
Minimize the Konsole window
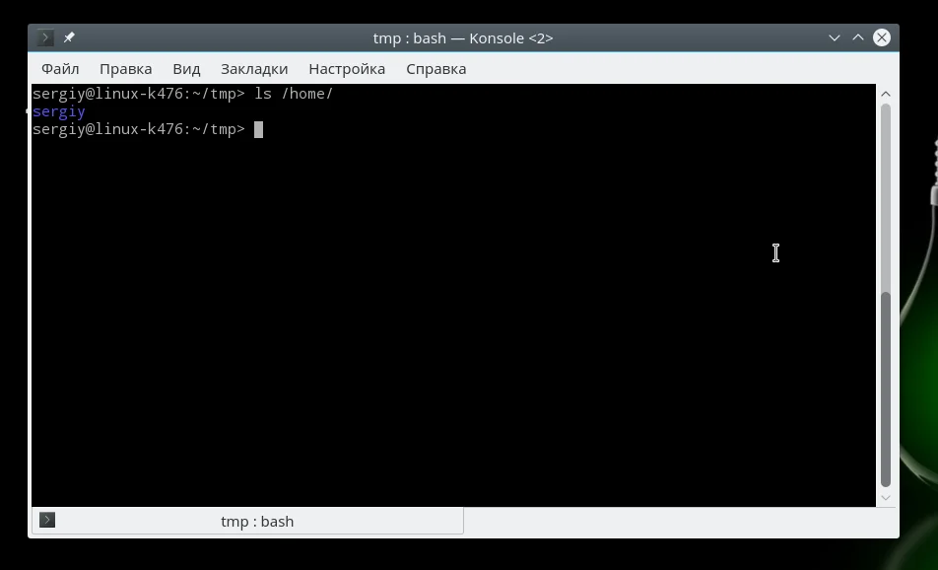click(x=834, y=37)
